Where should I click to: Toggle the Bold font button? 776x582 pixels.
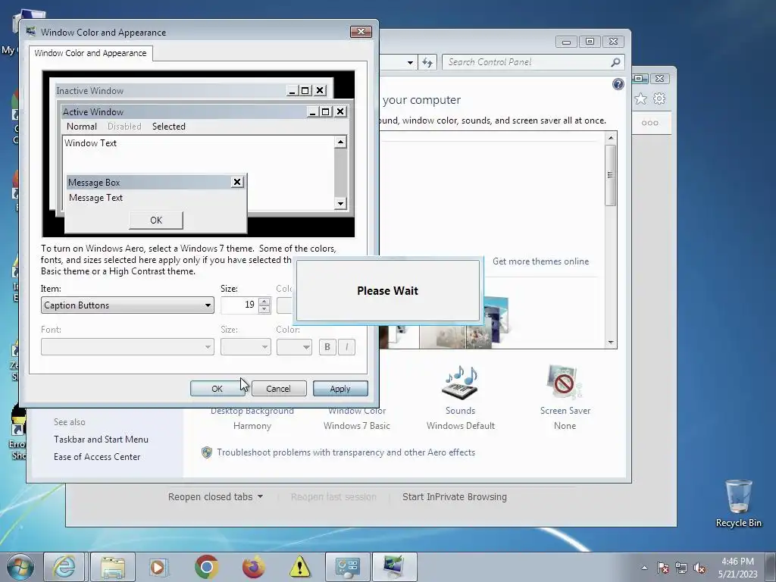click(327, 347)
